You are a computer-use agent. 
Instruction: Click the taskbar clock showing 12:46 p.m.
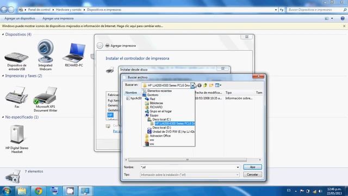coord(334,191)
